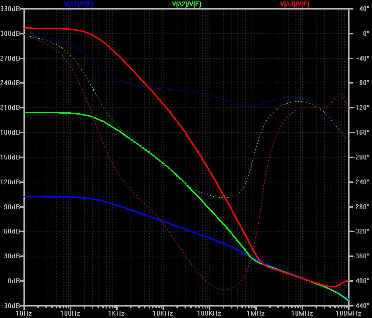Click the 0° phase axis label
372x318 pixels.
[366, 33]
